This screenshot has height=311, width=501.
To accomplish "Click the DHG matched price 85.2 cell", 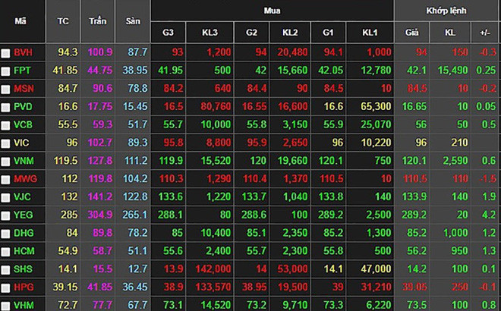I will (415, 233).
